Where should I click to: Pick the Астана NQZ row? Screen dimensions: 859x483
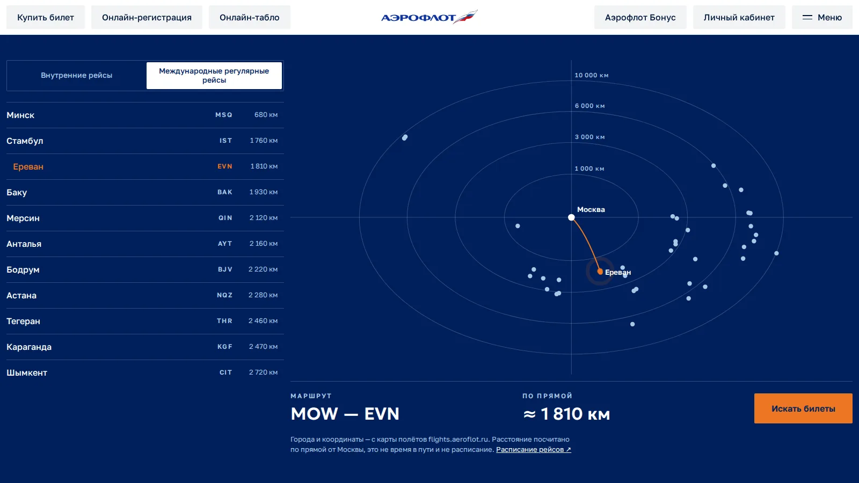pos(145,295)
